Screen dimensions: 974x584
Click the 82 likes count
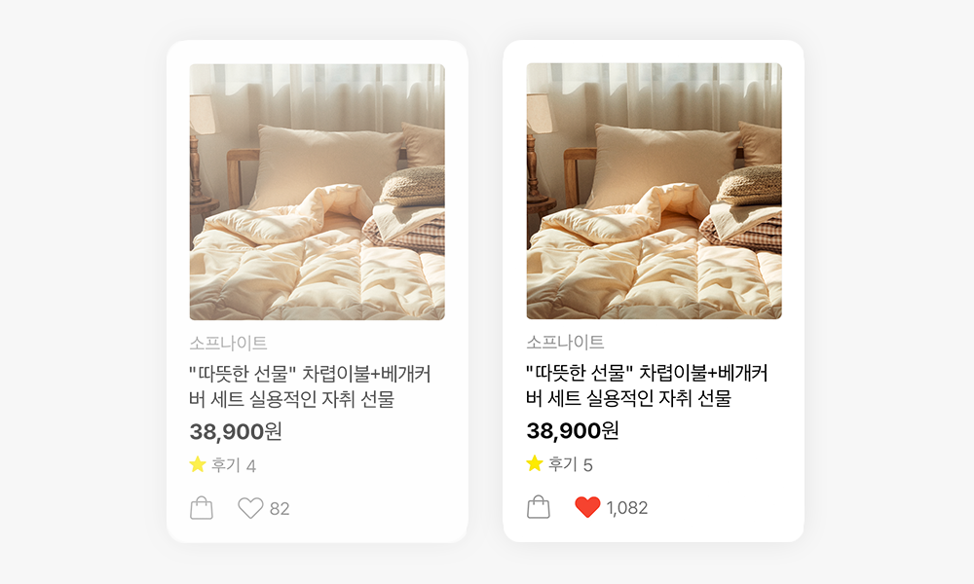pyautogui.click(x=280, y=509)
